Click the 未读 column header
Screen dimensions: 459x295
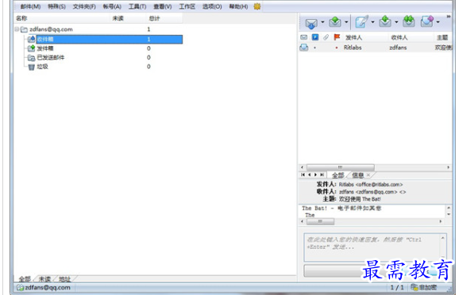tap(118, 18)
